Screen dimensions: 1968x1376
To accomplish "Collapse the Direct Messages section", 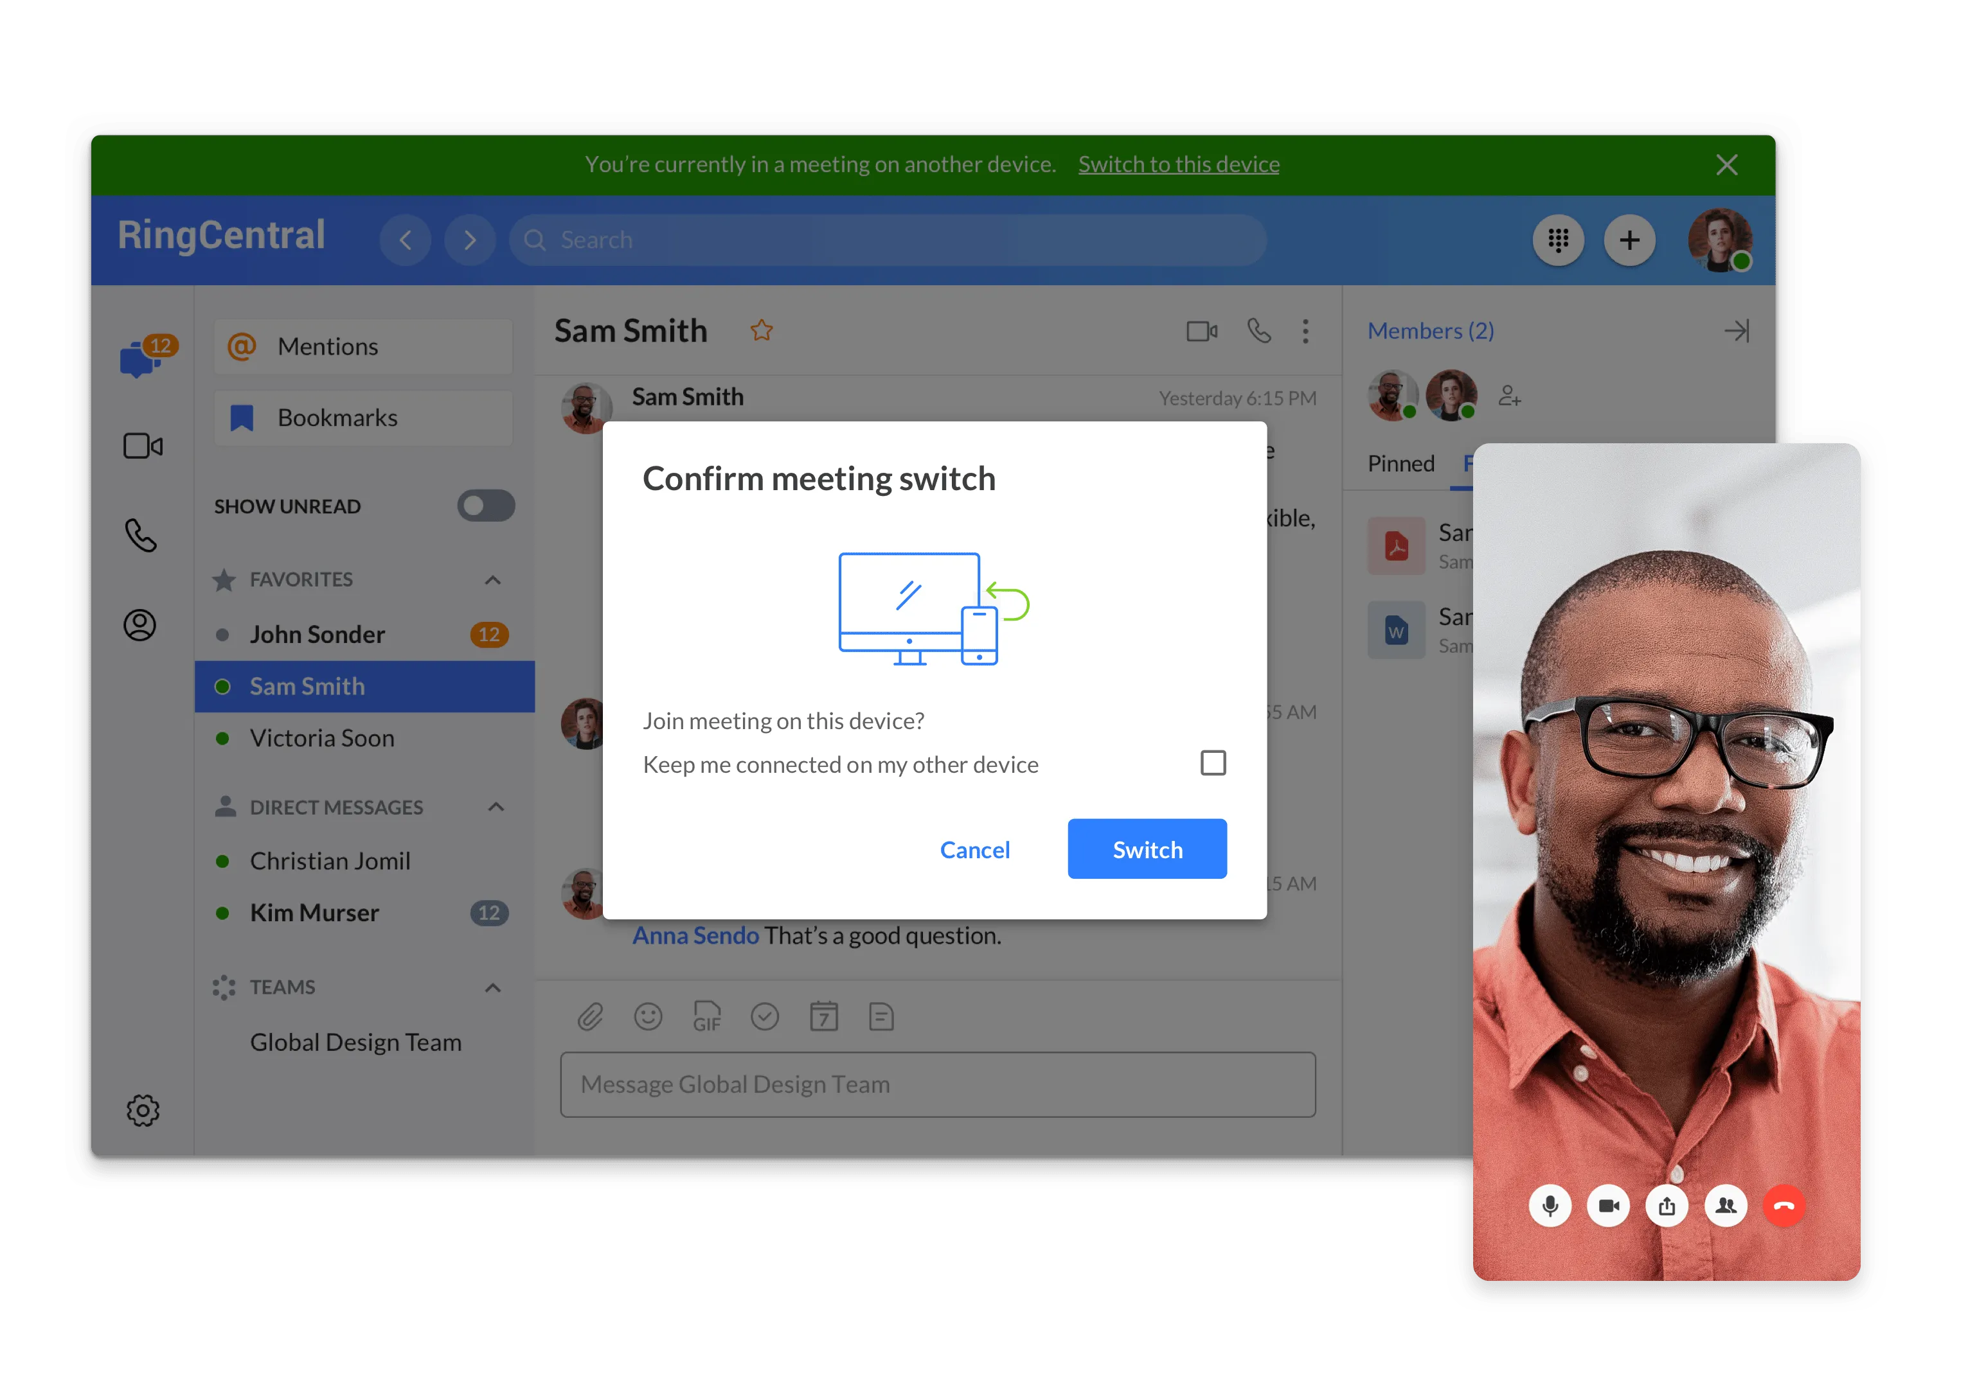I will click(x=496, y=807).
